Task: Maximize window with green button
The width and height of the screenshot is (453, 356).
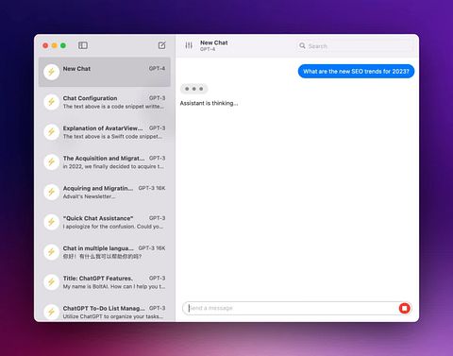Action: pyautogui.click(x=63, y=45)
